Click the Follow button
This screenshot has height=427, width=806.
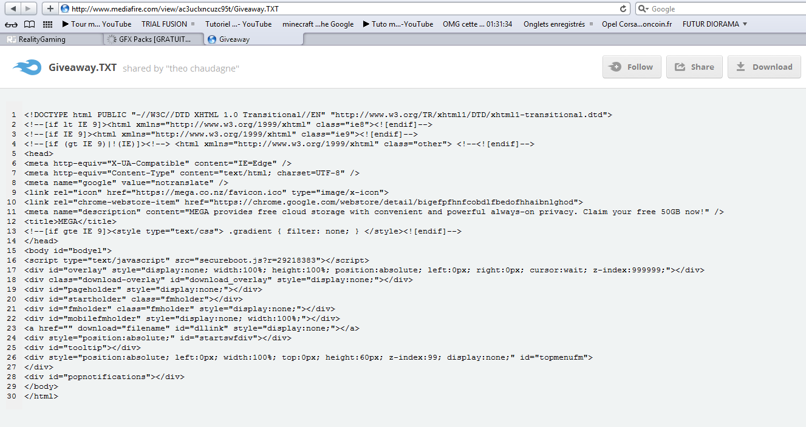[x=632, y=67]
